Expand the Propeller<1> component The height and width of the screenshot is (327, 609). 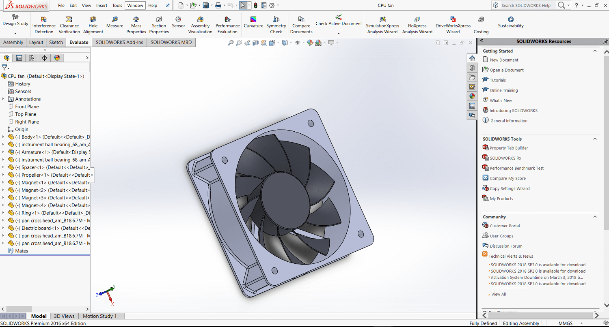tap(3, 175)
